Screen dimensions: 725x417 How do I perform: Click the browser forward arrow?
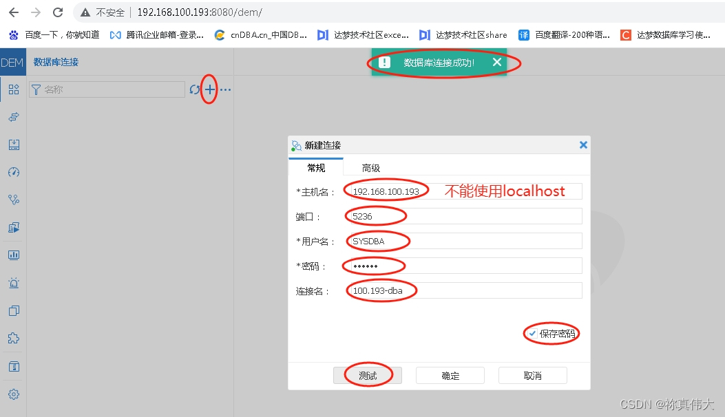click(36, 12)
